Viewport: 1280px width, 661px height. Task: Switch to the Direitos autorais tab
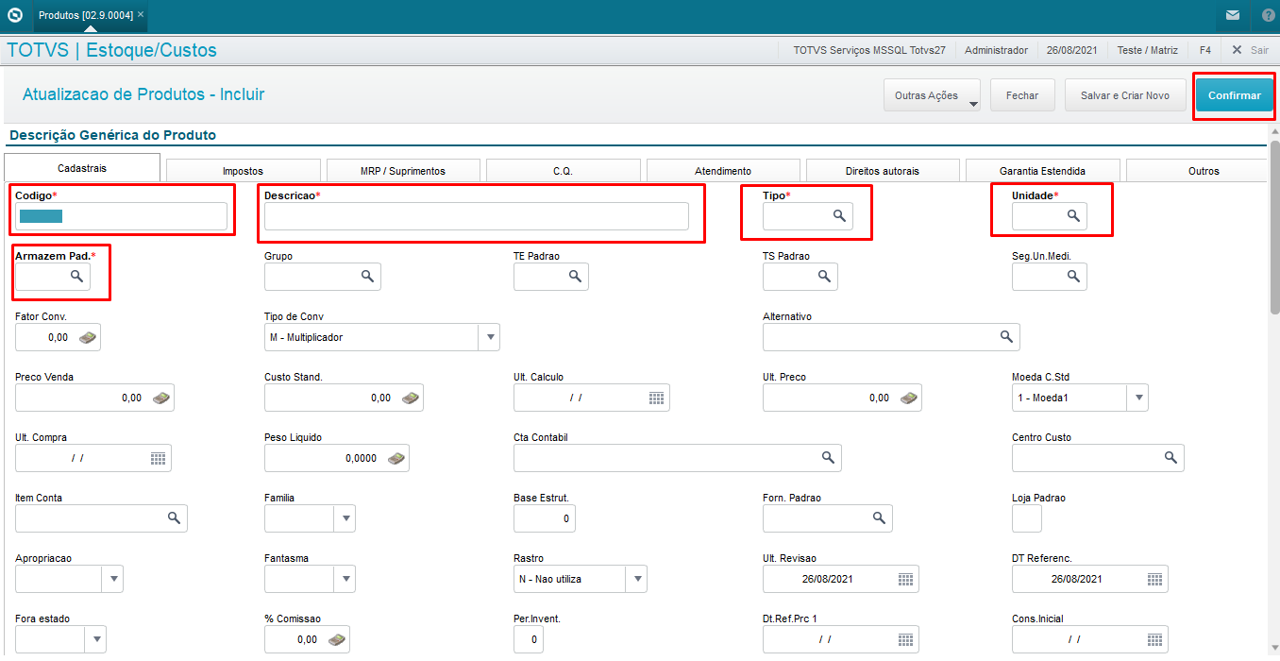coord(883,171)
